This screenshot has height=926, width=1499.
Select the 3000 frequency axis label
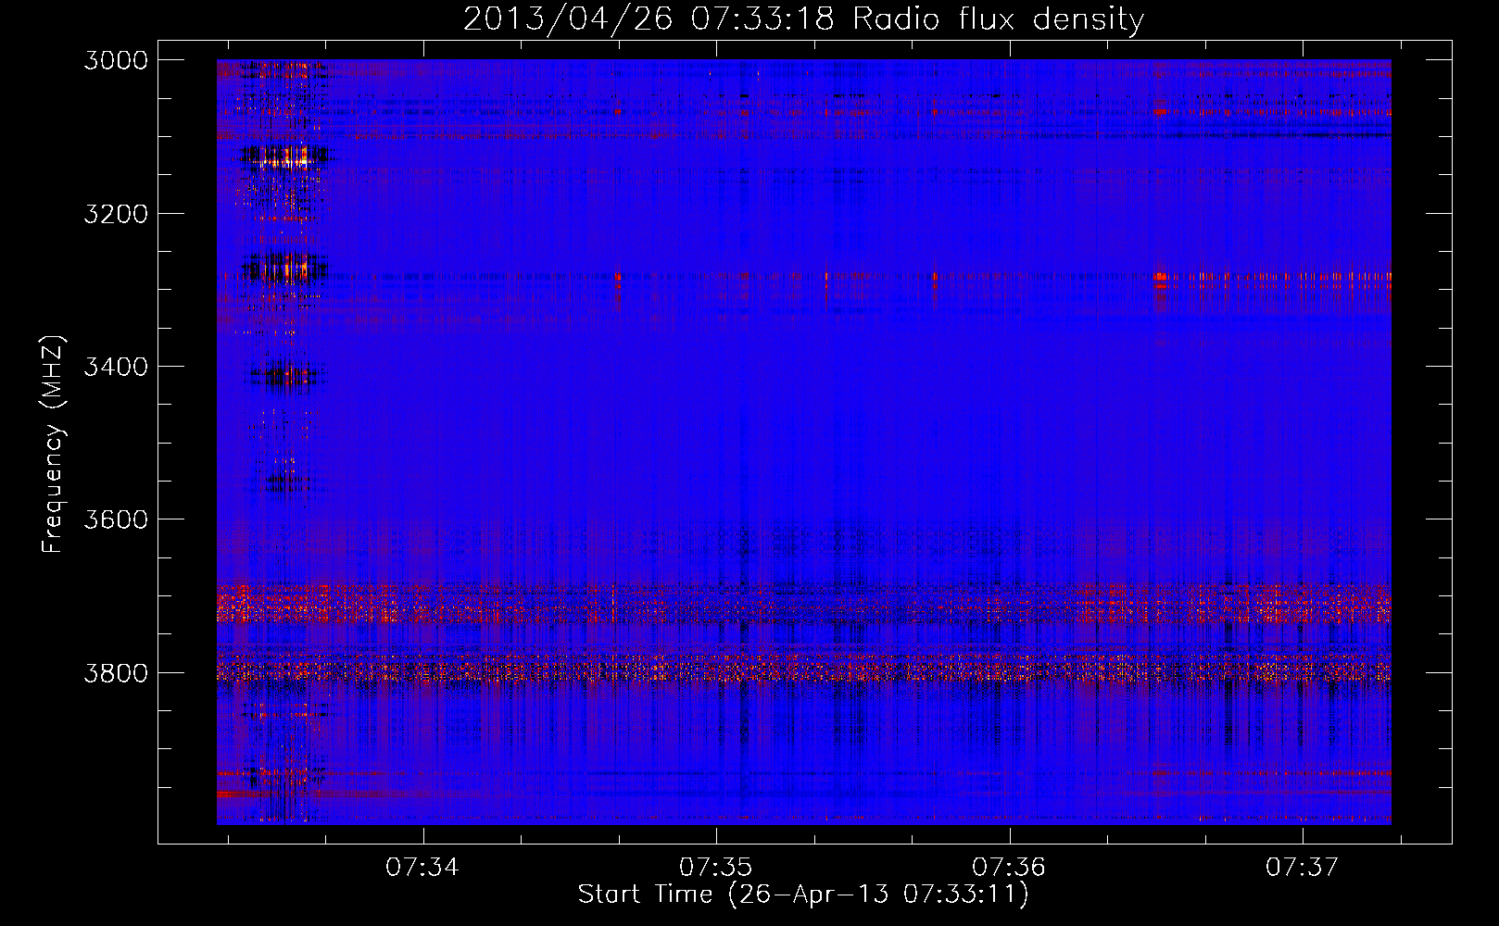coord(116,60)
